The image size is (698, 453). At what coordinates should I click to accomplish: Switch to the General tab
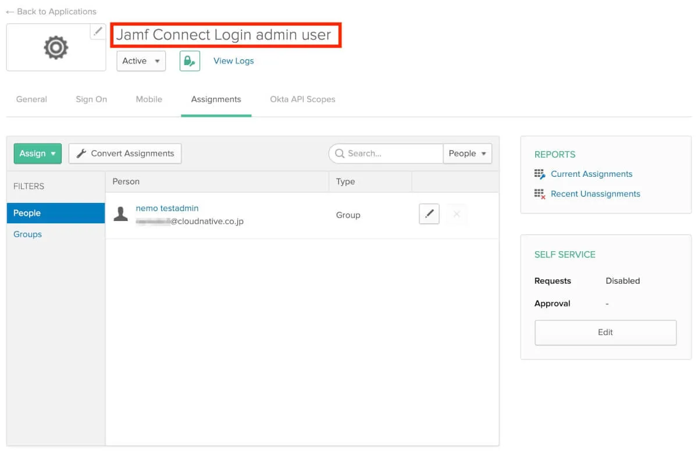[x=31, y=99]
